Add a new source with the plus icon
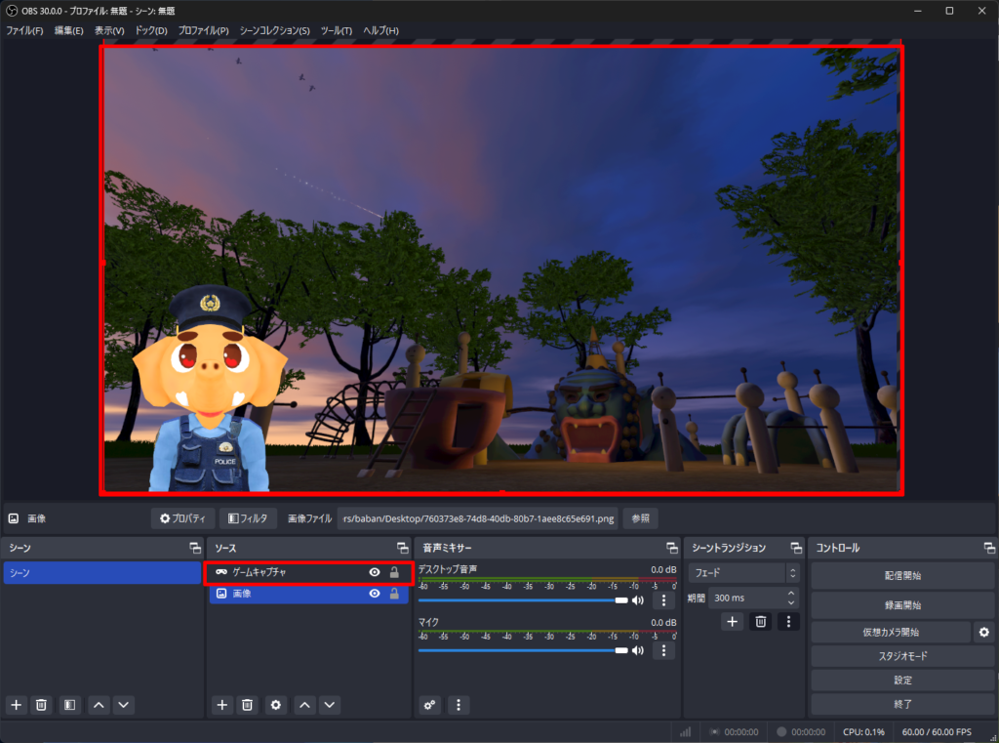The height and width of the screenshot is (743, 999). (x=222, y=704)
